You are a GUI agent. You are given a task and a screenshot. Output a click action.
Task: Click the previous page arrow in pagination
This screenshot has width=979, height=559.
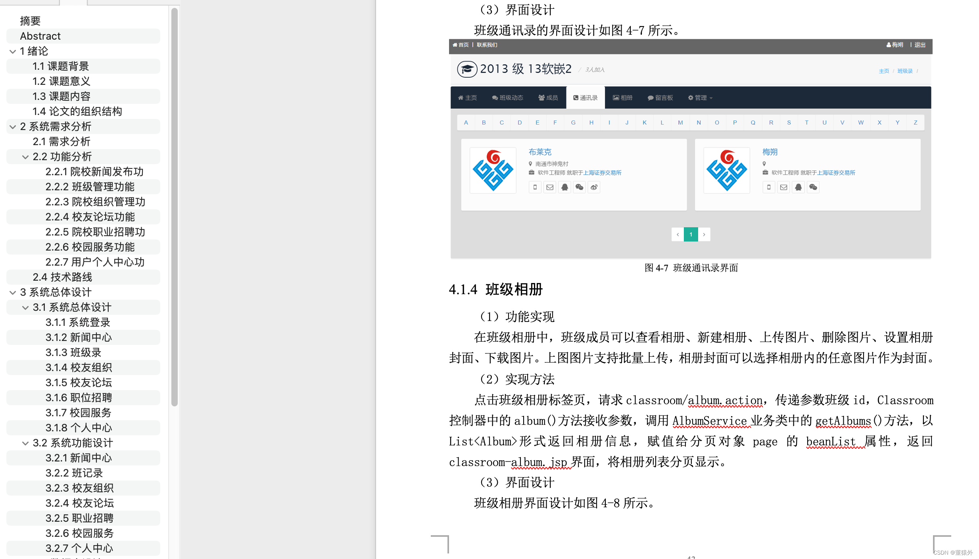678,234
